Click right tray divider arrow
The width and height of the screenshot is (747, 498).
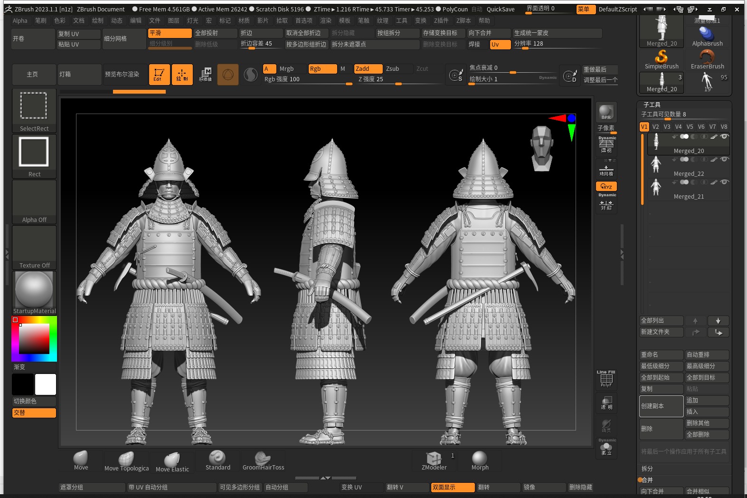(x=622, y=254)
